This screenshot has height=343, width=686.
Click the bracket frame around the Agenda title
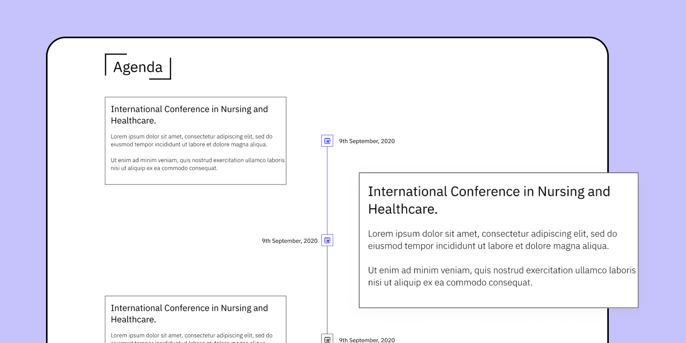pos(106,64)
